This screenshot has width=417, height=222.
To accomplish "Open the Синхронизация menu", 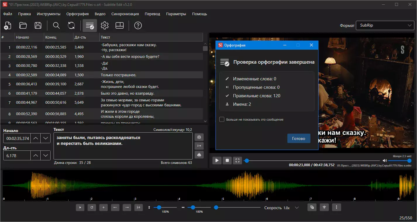I will click(x=125, y=14).
